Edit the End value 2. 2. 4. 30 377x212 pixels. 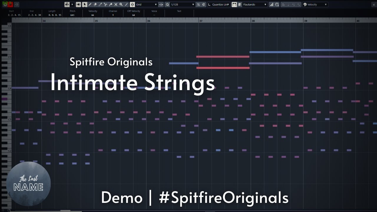34,15
